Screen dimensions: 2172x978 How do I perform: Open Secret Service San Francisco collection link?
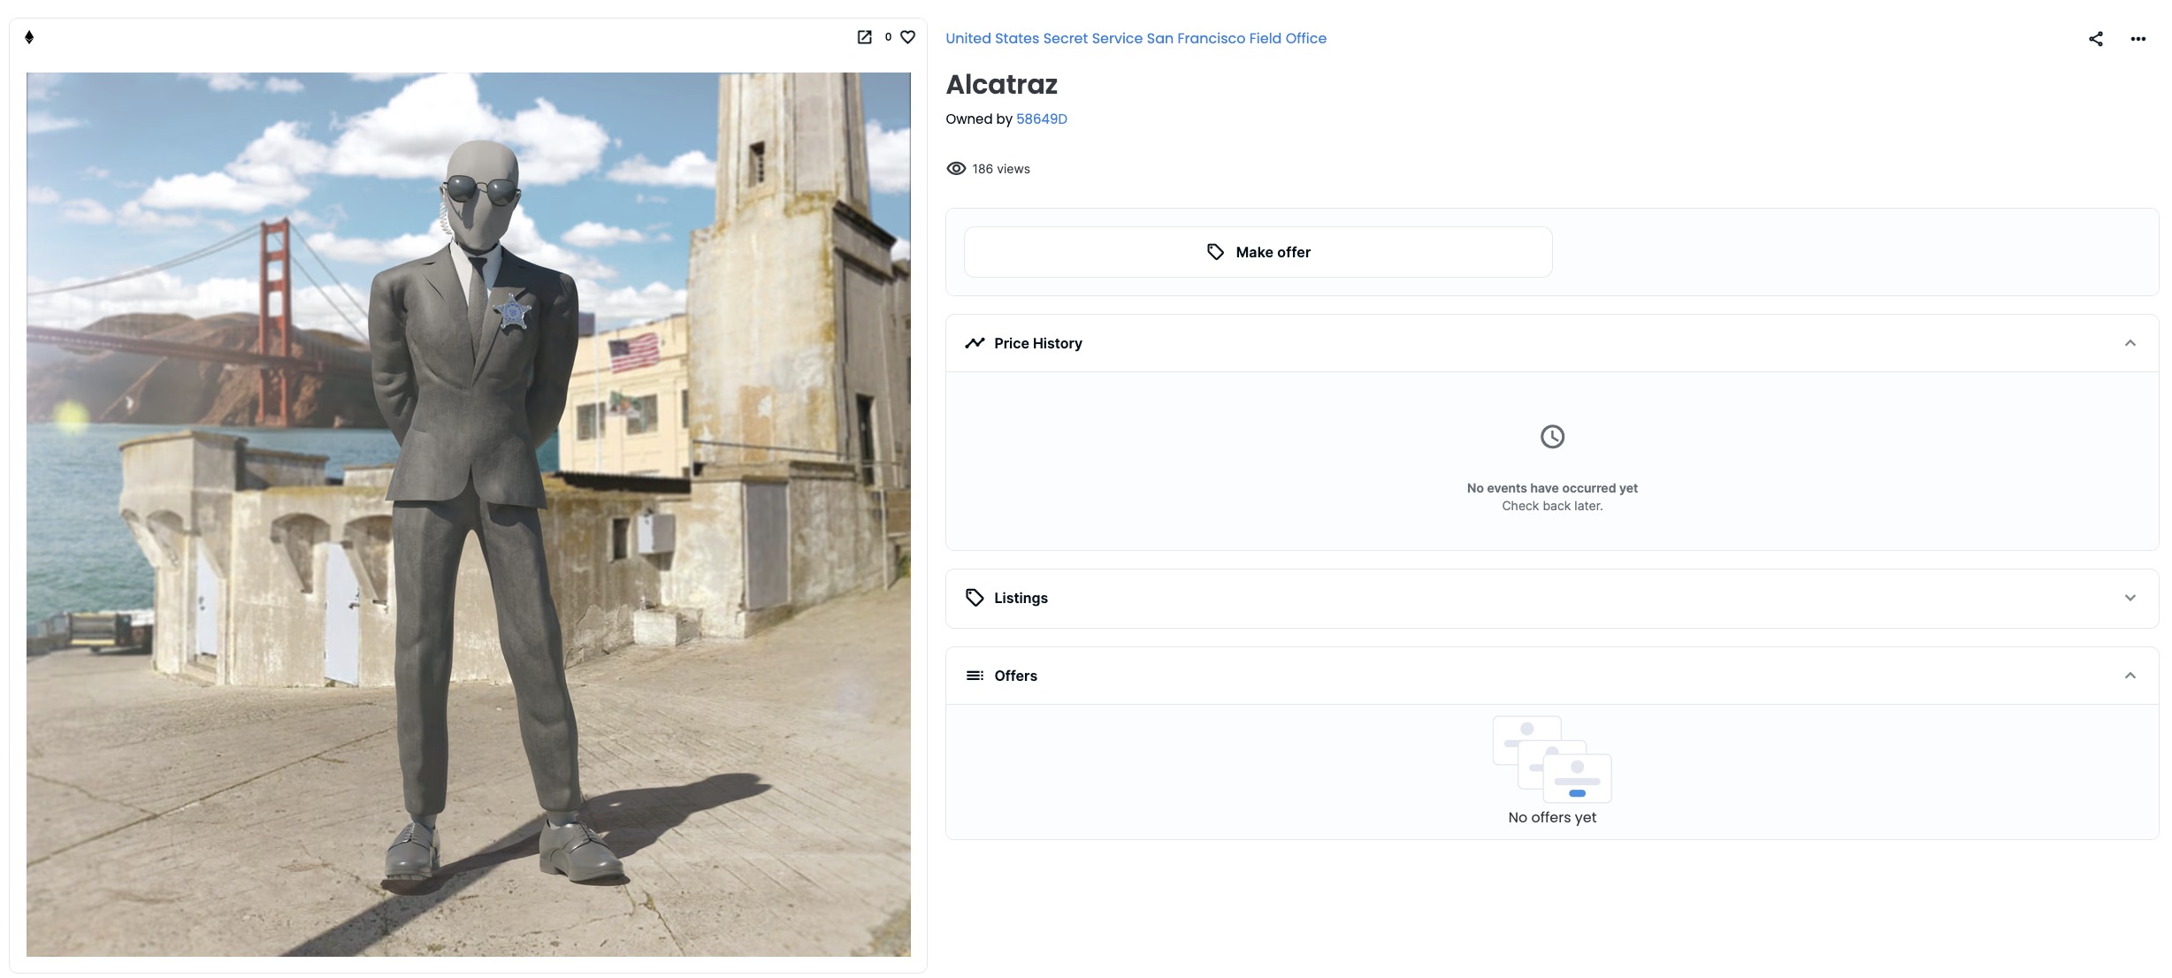click(x=1136, y=38)
